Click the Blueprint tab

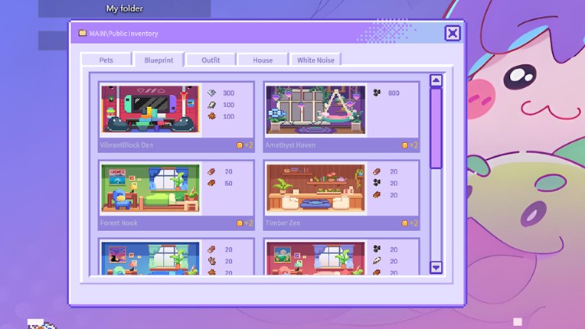[159, 60]
